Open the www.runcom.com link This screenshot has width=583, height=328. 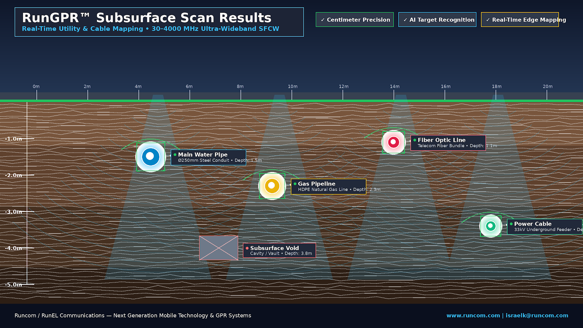click(x=473, y=316)
